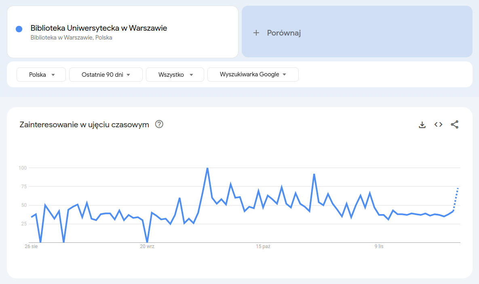
Task: Click the dotted forecast segment of the line
Action: click(x=456, y=199)
